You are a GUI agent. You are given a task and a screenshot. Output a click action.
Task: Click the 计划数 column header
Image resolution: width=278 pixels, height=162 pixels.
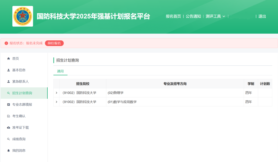pos(265,84)
